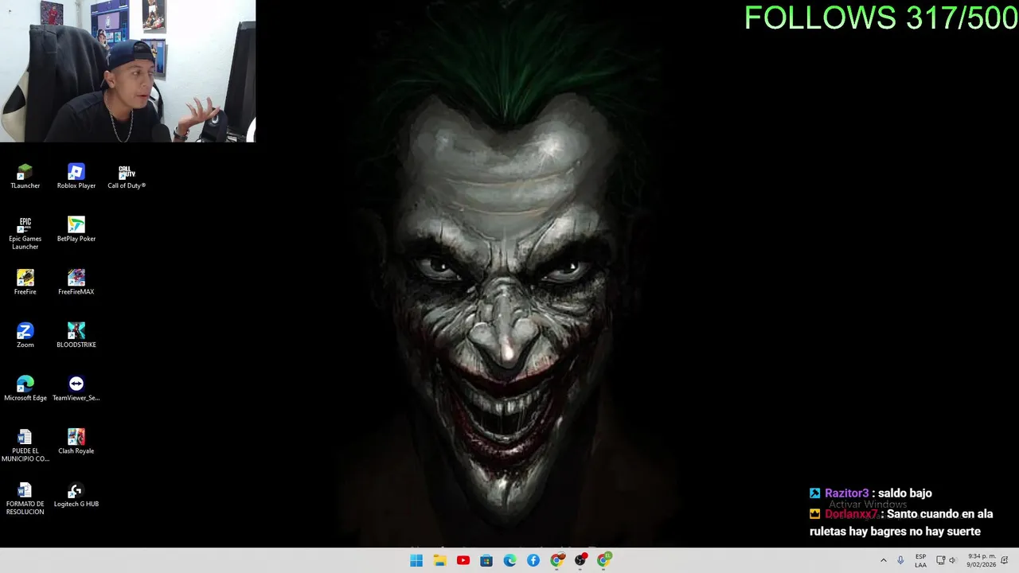Select the PUEDE EL MUNICIPIO Word document
The height and width of the screenshot is (573, 1019).
[x=25, y=446]
